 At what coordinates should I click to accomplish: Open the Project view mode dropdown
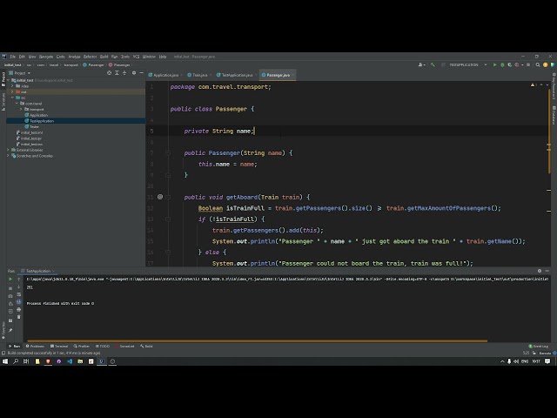[x=22, y=73]
